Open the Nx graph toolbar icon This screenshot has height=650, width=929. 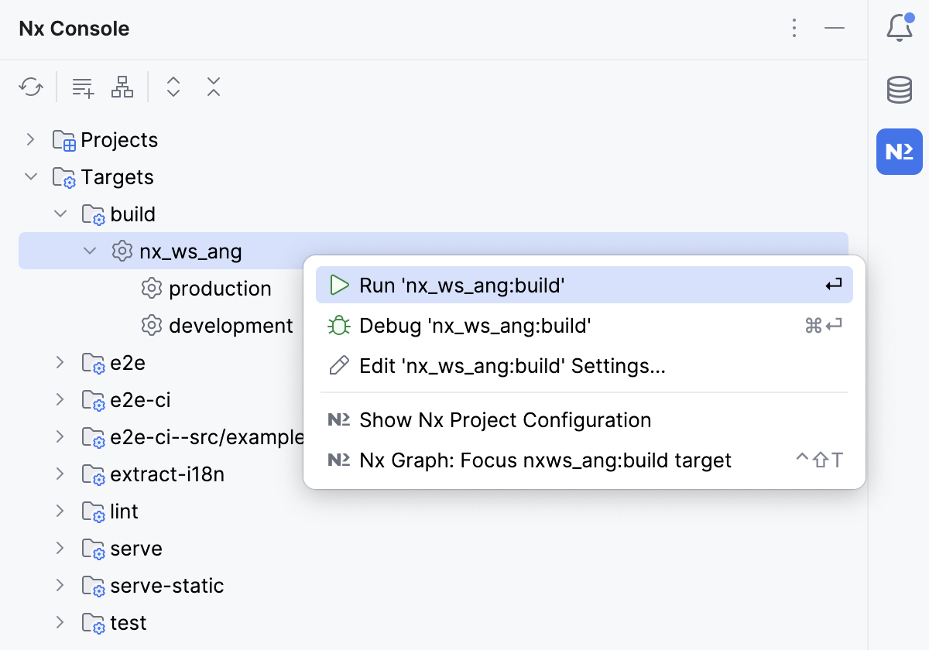pos(122,87)
